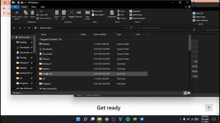Click Select all in File Explorer
The image size is (220, 123).
pyautogui.click(x=134, y=11)
